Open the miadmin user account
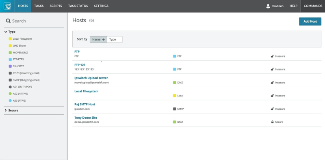Viewport: 325px width, 160px height. pos(275,6)
